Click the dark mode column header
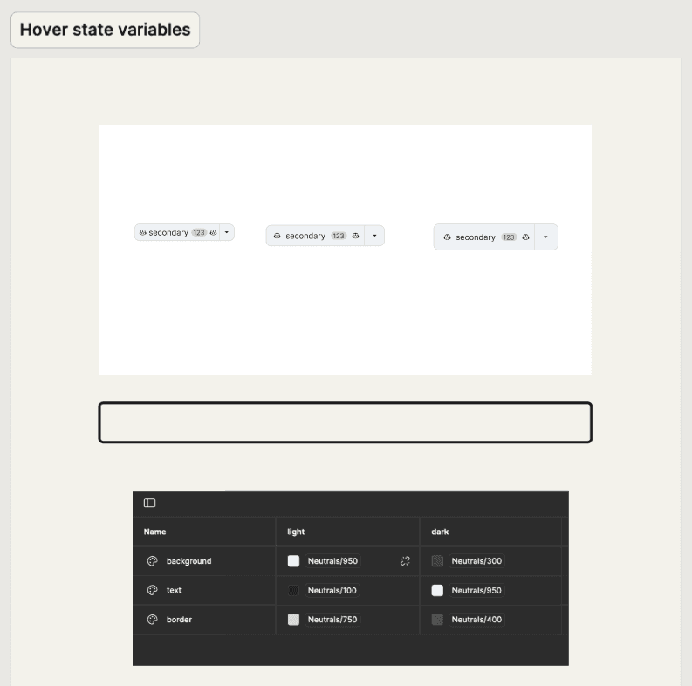The image size is (692, 686). pos(440,532)
